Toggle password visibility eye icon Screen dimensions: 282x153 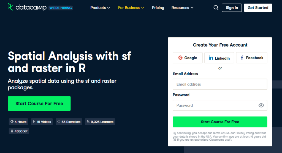[x=261, y=105]
